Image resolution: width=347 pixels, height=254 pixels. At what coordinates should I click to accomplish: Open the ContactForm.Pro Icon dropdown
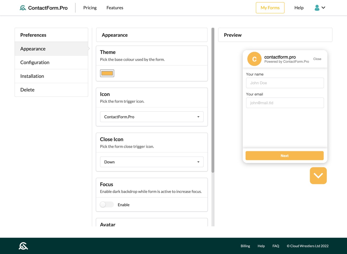[152, 117]
